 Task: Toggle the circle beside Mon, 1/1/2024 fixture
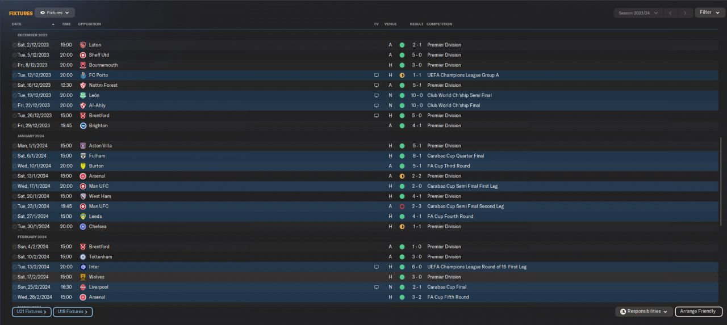[15, 146]
